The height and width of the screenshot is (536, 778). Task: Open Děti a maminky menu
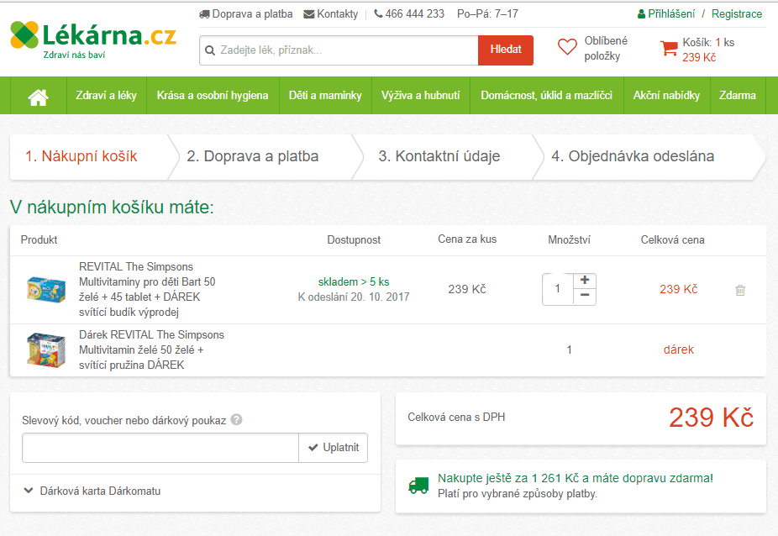point(325,95)
